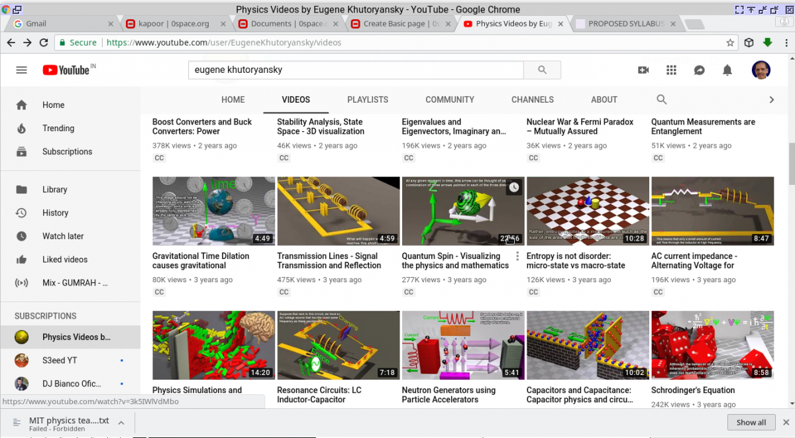The height and width of the screenshot is (438, 795).
Task: Add Quantum Spin video to Watch later
Action: 514,188
